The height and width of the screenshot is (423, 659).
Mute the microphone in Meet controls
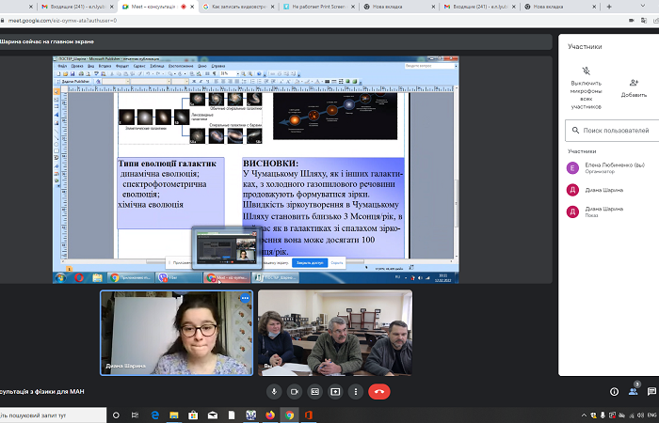274,391
